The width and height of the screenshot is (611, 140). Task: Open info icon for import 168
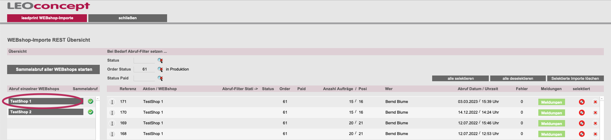[x=112, y=134]
